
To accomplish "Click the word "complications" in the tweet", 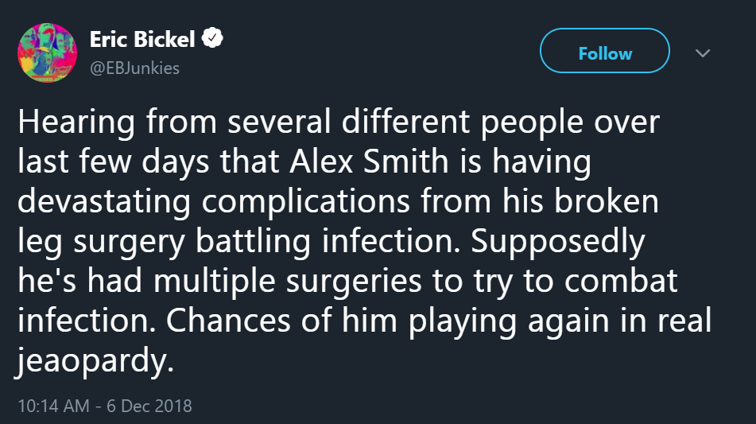I will [306, 201].
